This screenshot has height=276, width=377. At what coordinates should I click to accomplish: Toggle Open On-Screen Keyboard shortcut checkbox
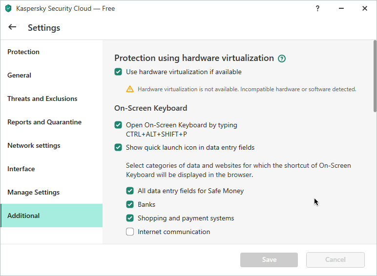click(118, 125)
